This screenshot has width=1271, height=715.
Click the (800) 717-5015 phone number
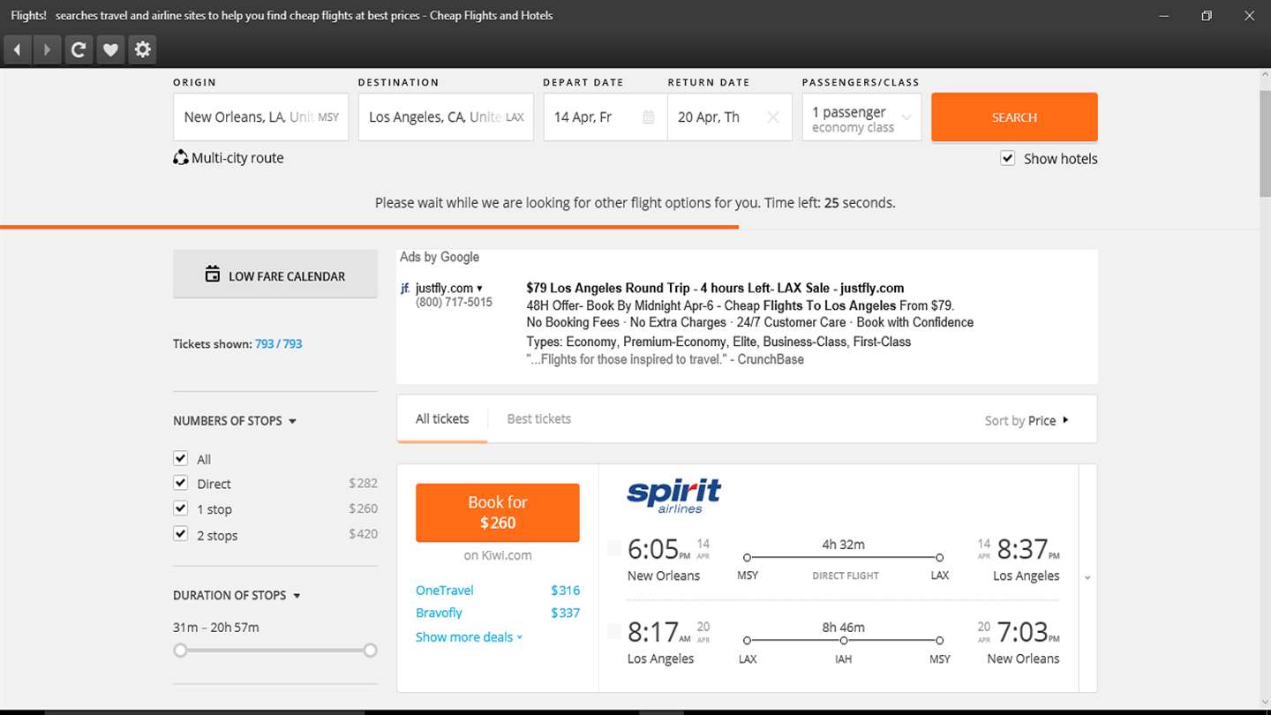tap(454, 303)
